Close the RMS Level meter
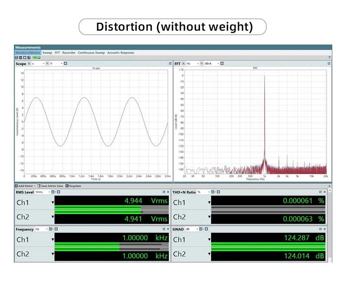 168,192
